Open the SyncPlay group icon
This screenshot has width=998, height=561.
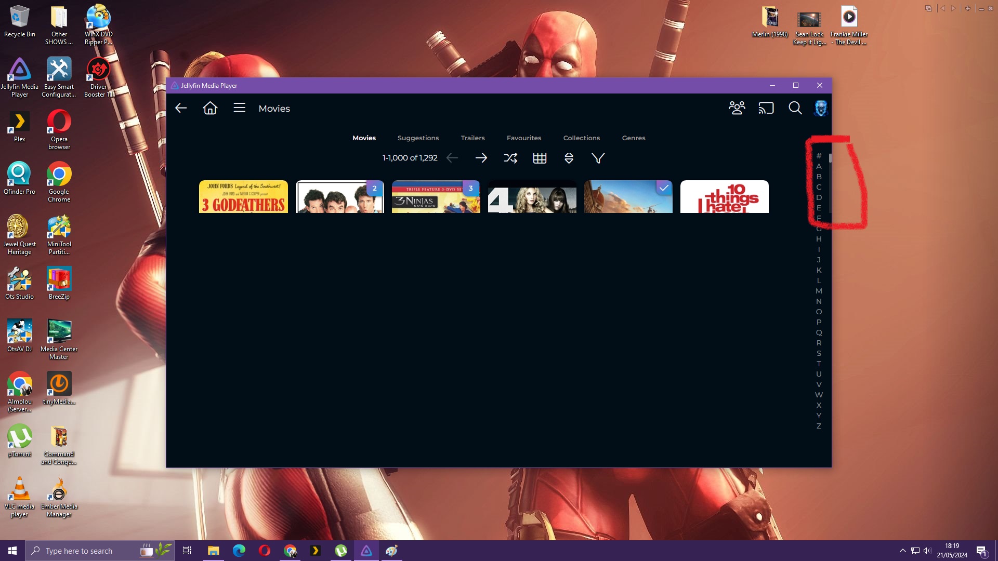[x=737, y=108]
